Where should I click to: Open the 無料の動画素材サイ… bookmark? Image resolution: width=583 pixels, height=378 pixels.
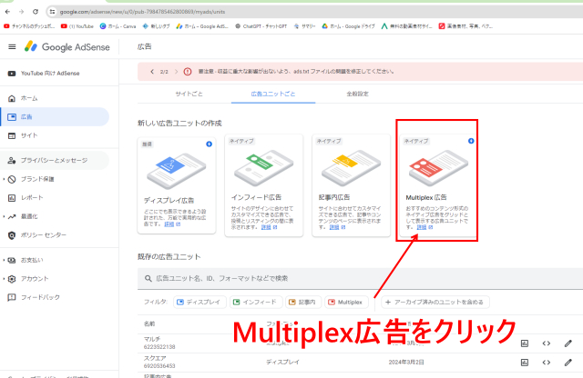coord(407,26)
